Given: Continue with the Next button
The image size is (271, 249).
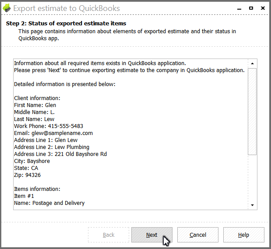Looking at the screenshot, I should point(152,235).
